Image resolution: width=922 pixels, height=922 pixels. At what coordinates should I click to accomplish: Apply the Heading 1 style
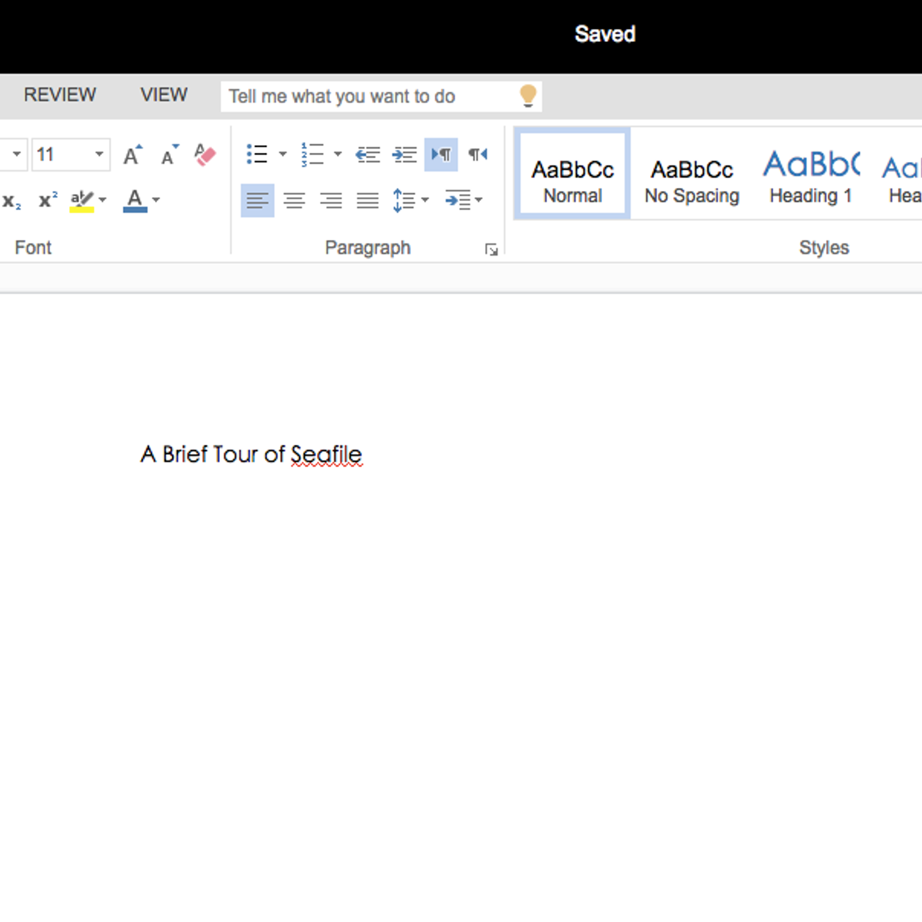coord(811,173)
